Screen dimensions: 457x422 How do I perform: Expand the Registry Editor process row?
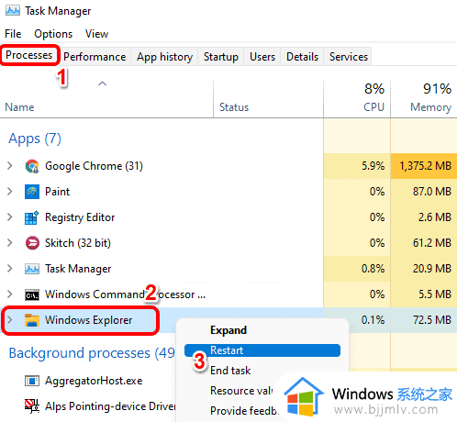point(10,217)
